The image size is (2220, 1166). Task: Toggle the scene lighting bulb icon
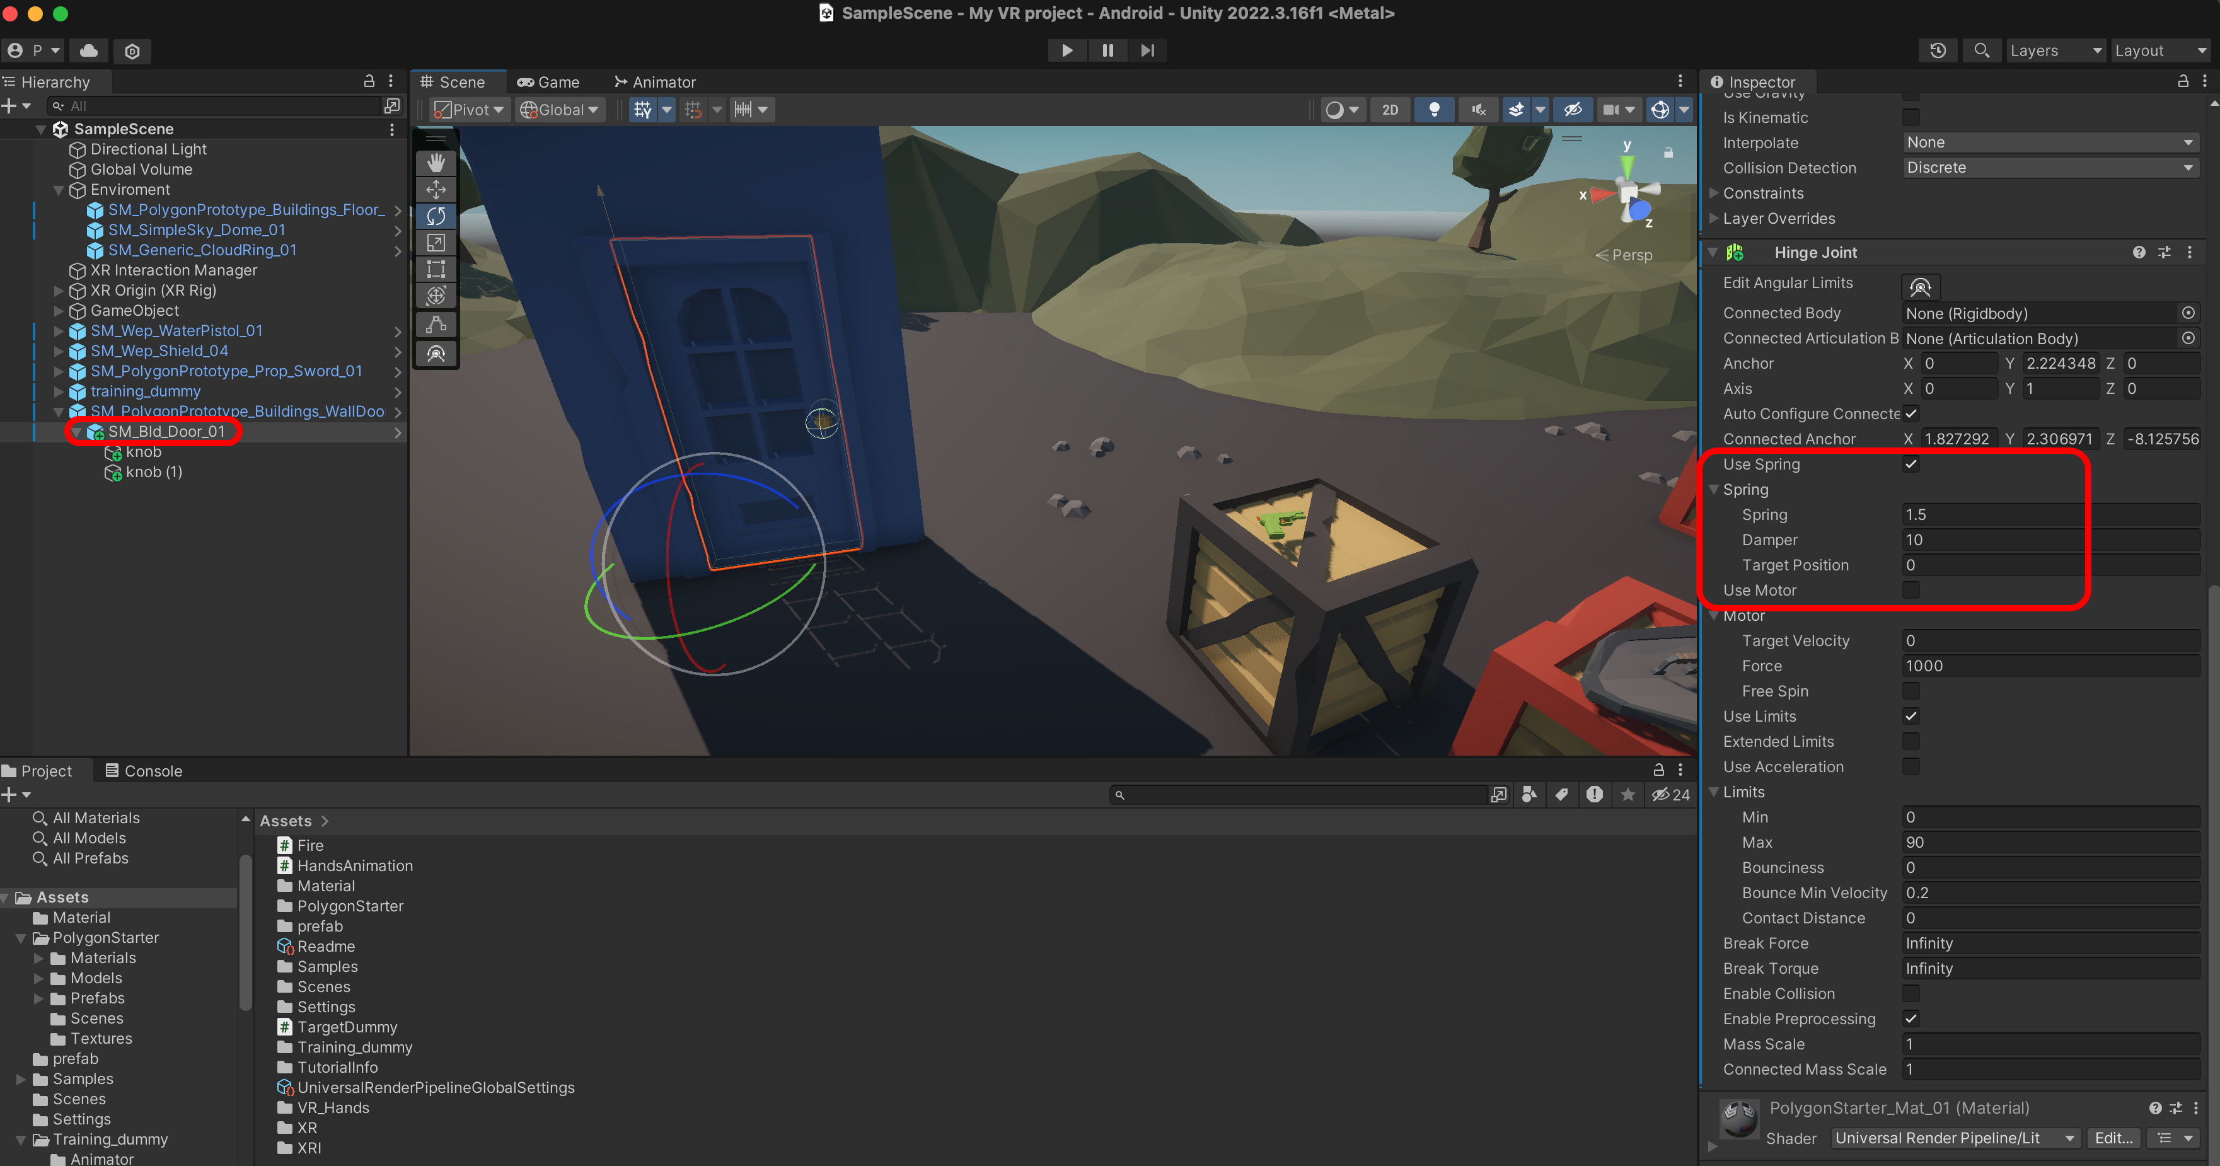pos(1434,110)
